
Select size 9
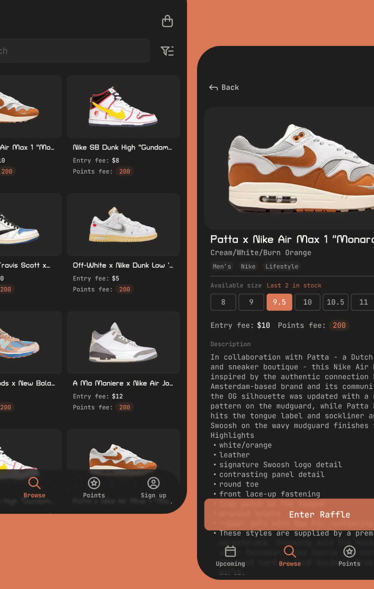pyautogui.click(x=251, y=302)
